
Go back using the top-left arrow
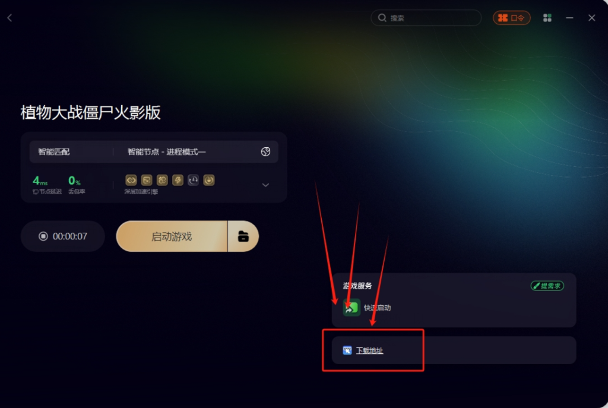[x=9, y=18]
